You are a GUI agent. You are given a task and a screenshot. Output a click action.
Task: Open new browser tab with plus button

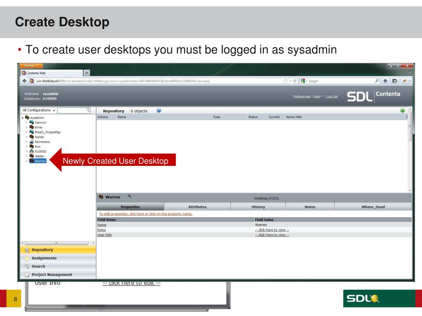[x=87, y=73]
